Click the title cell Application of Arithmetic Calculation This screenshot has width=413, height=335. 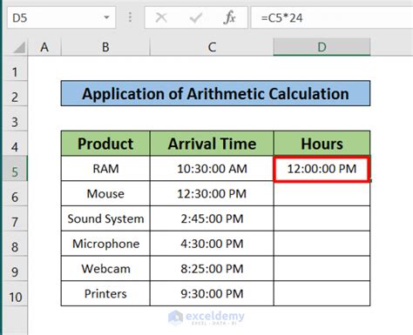215,93
